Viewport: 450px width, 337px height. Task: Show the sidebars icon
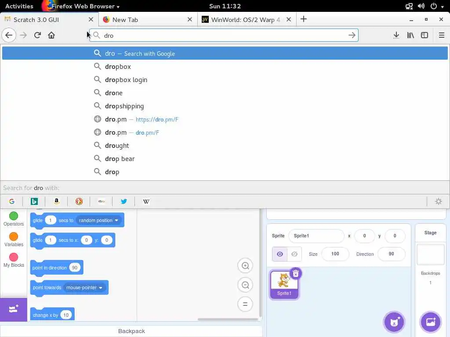pyautogui.click(x=425, y=35)
